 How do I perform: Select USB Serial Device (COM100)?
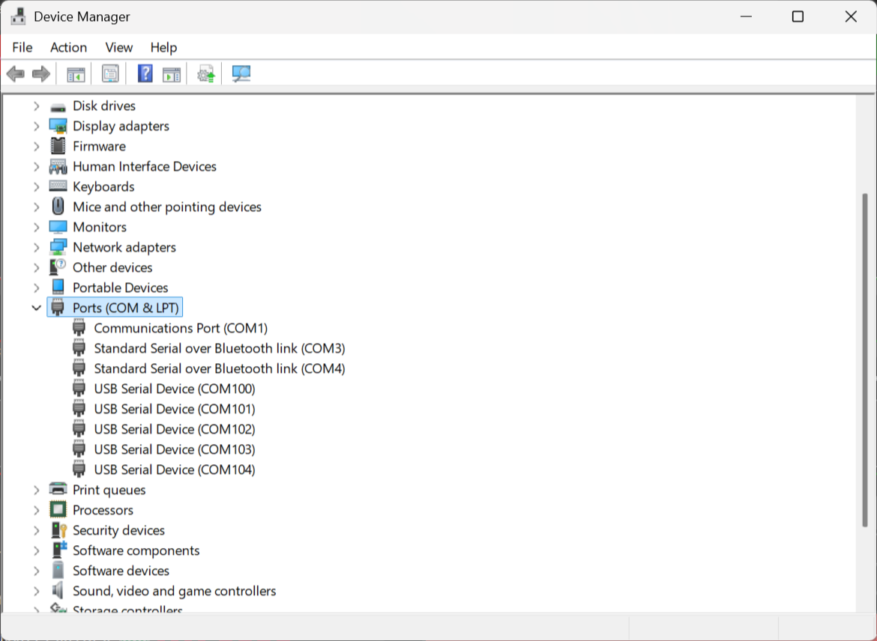(x=175, y=389)
